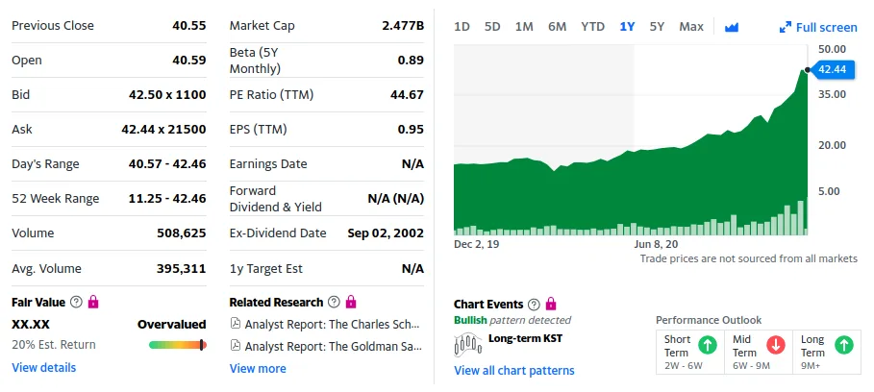Viewport: 874px width, 392px height.
Task: Click 52 Week Range value 11.25 - 42.46
Action: (x=167, y=198)
